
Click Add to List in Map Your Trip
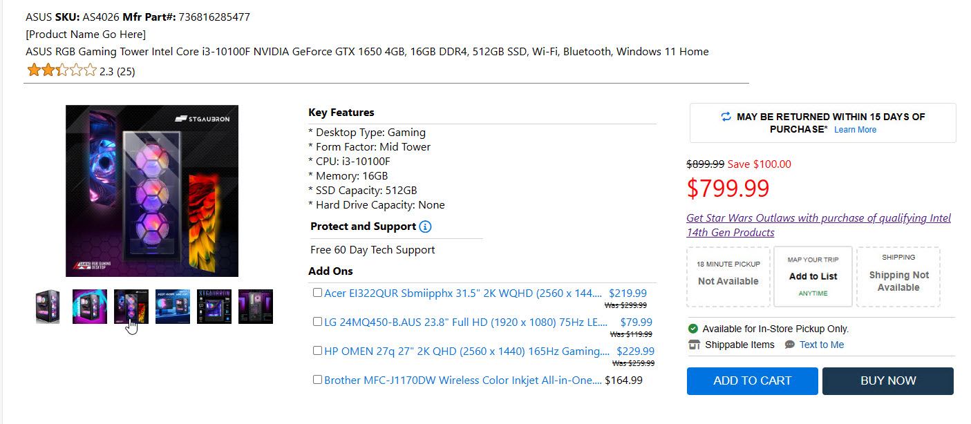click(813, 276)
